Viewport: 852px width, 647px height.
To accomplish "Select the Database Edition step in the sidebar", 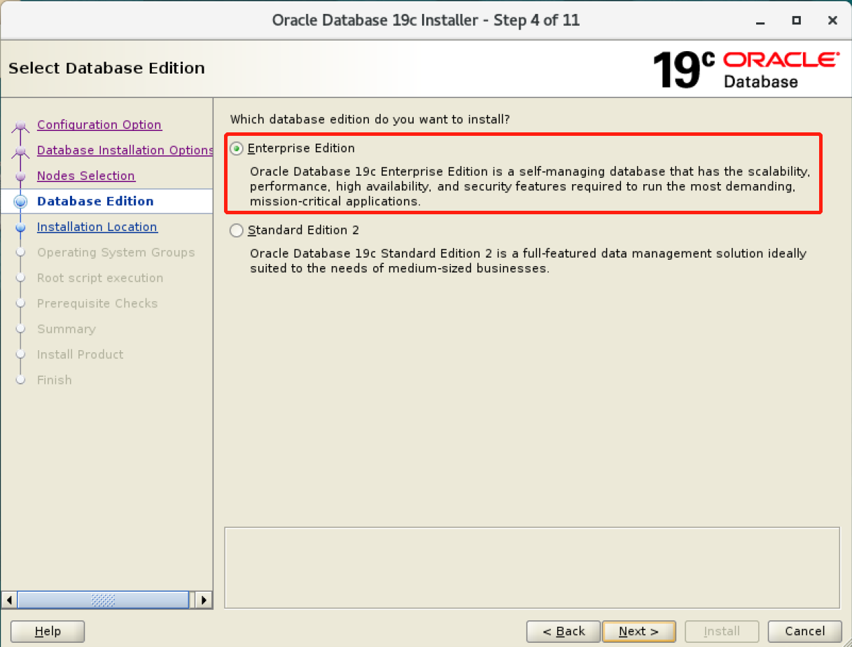I will [x=95, y=201].
